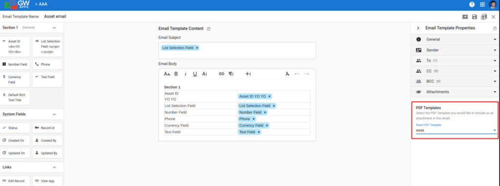Image resolution: width=500 pixels, height=186 pixels.
Task: Expand the BCC recipients section
Action: point(456,82)
